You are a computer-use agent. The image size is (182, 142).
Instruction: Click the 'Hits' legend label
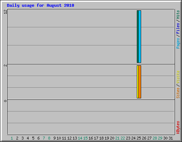pyautogui.click(x=178, y=15)
